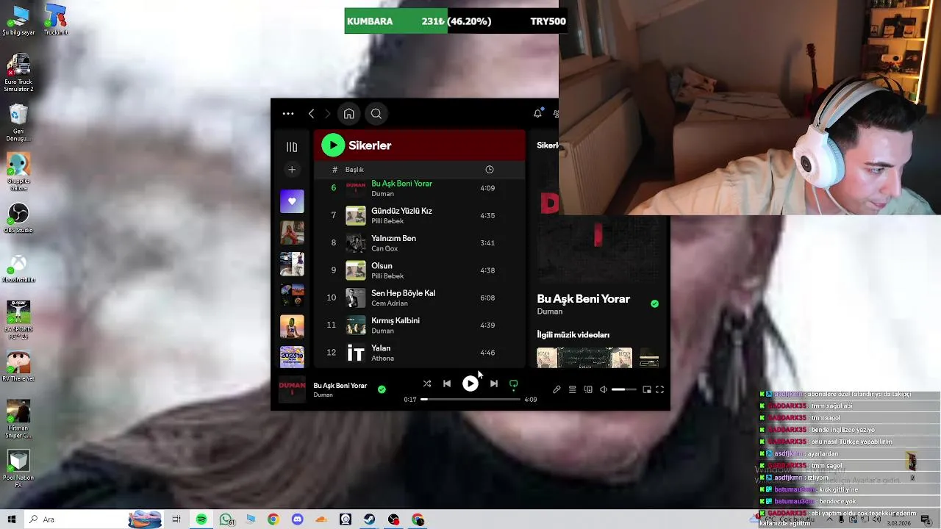Open Spotify Home
This screenshot has height=529, width=941.
(349, 114)
